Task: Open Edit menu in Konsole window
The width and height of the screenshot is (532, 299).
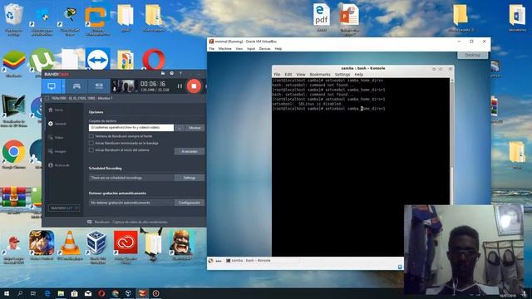Action: click(288, 74)
